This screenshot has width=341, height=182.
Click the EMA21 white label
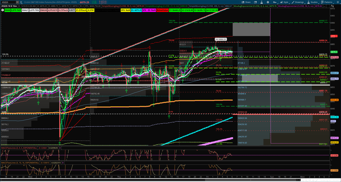pos(25,10)
